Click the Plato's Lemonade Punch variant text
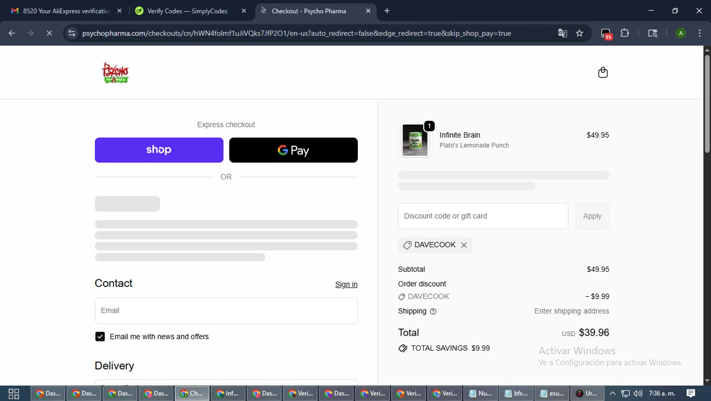 point(474,145)
